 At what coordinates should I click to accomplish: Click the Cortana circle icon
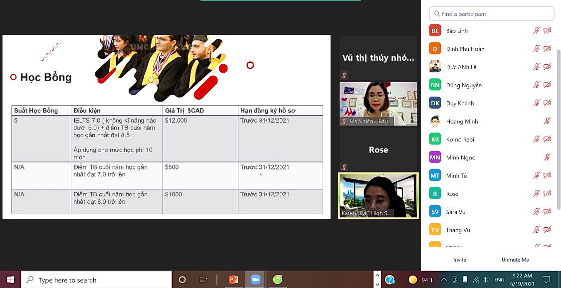pos(182,280)
